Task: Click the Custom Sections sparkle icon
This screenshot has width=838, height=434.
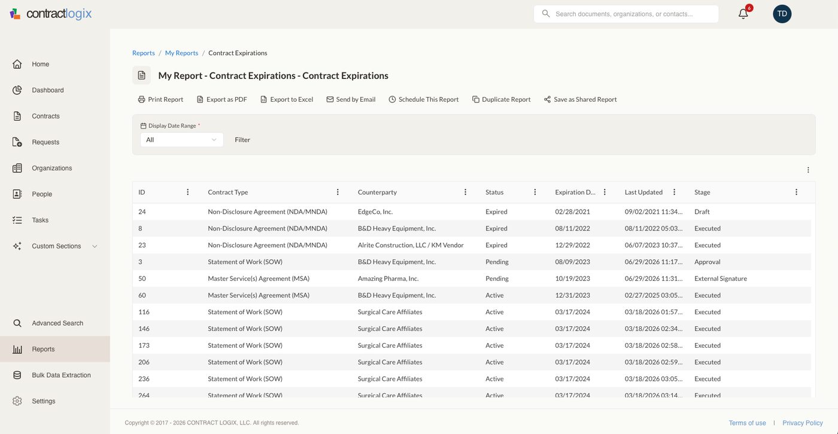Action: coord(17,246)
